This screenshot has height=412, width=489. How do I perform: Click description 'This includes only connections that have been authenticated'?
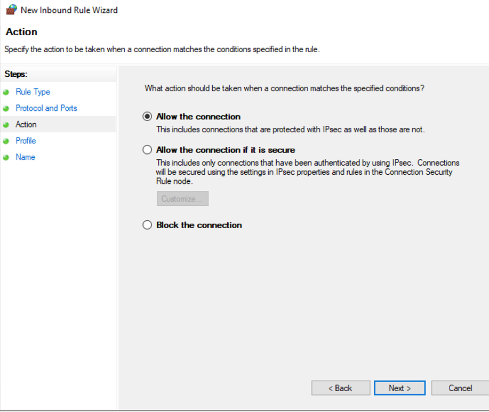(x=308, y=172)
